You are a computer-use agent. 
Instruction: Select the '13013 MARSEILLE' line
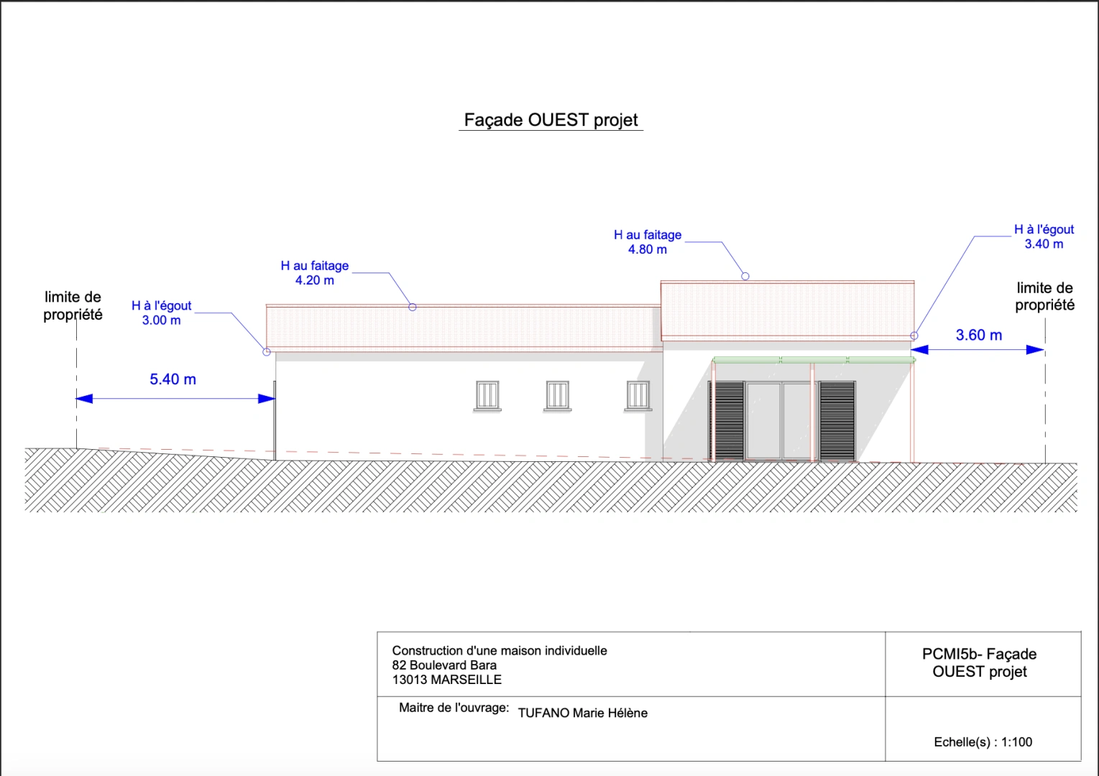coord(447,680)
